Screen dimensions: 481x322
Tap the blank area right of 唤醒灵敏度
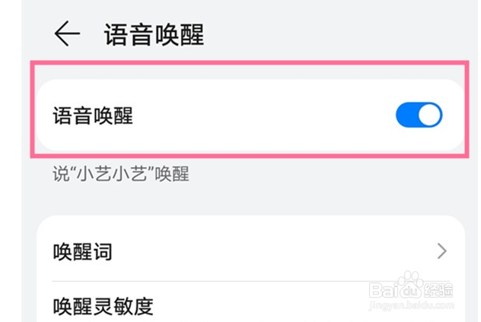point(259,306)
